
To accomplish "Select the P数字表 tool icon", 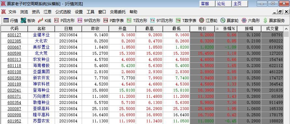I will (105, 20).
